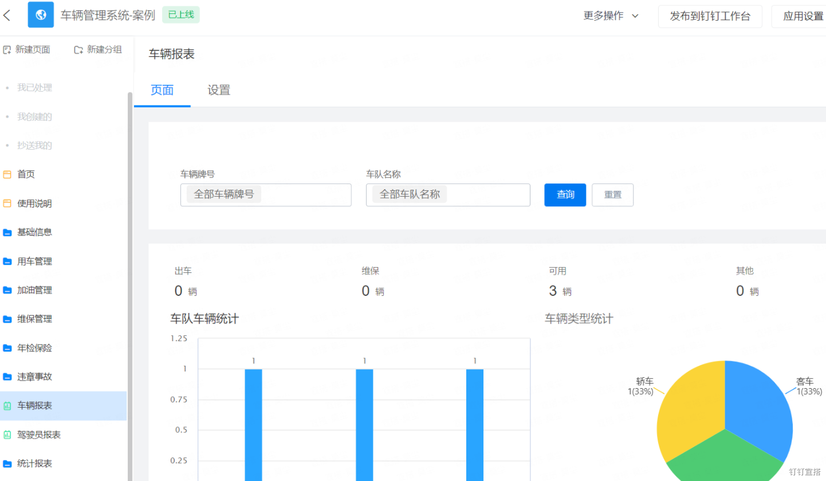Click the 查询 button

[565, 195]
